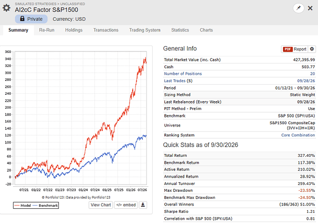
Task: Open the PDF Report button
Action: tap(294, 49)
